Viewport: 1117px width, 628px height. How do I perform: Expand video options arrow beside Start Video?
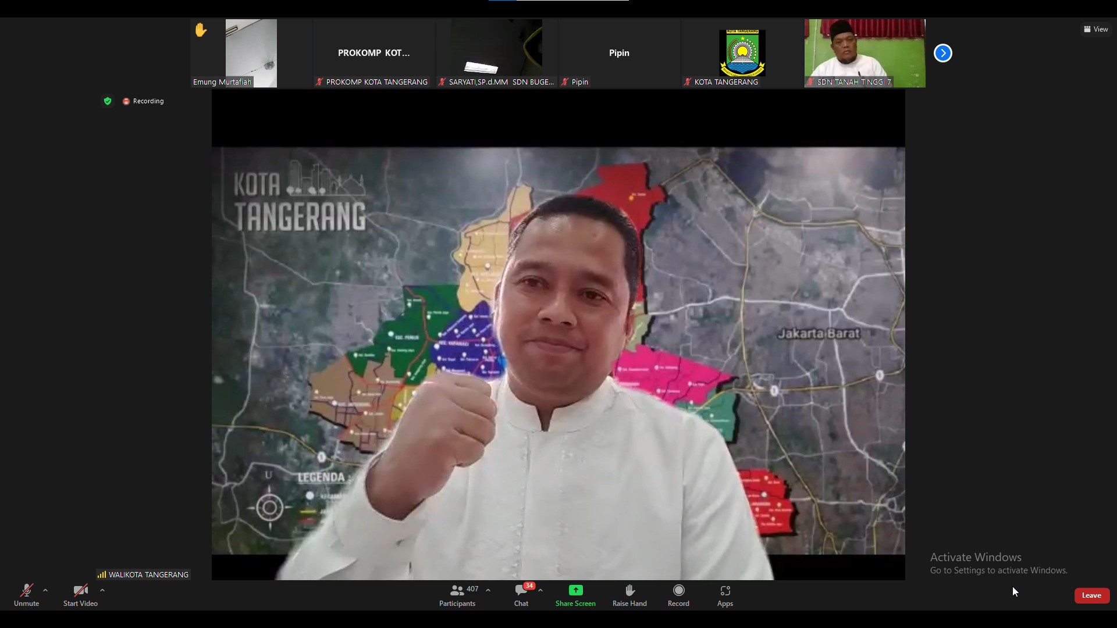point(102,590)
